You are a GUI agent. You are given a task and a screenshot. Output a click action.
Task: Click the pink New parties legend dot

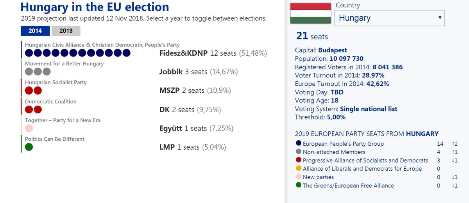coord(299,177)
